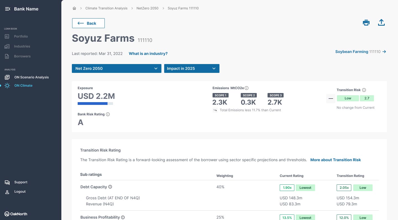This screenshot has height=220, width=398.
Task: Open the 'What is an industry?' link
Action: tap(148, 54)
